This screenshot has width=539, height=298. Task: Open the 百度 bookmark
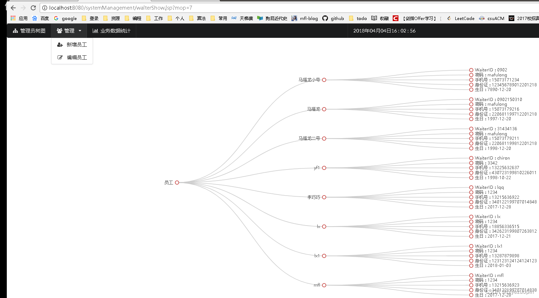(40, 18)
